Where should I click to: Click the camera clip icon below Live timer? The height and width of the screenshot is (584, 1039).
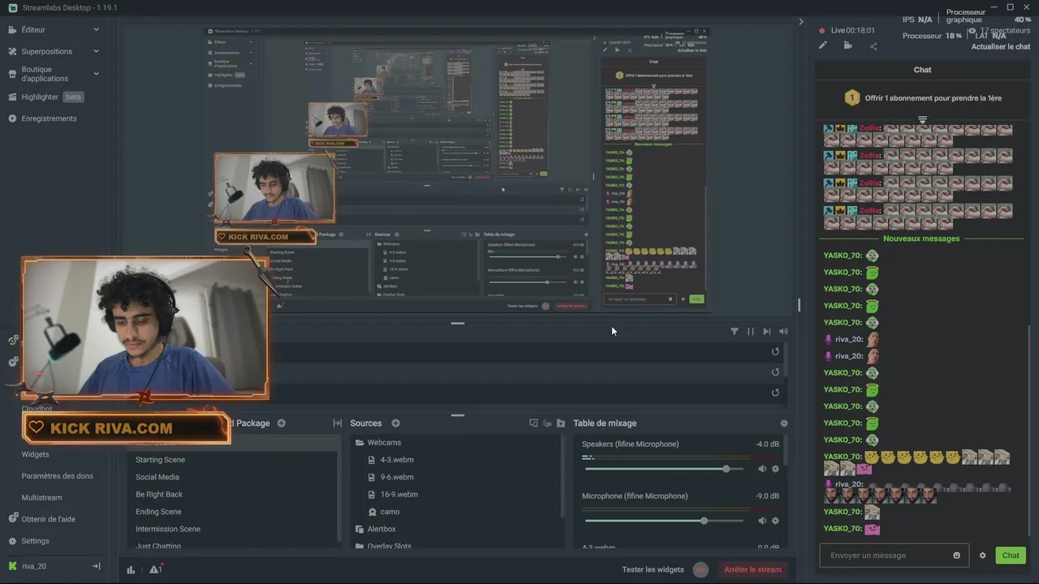pyautogui.click(x=847, y=45)
